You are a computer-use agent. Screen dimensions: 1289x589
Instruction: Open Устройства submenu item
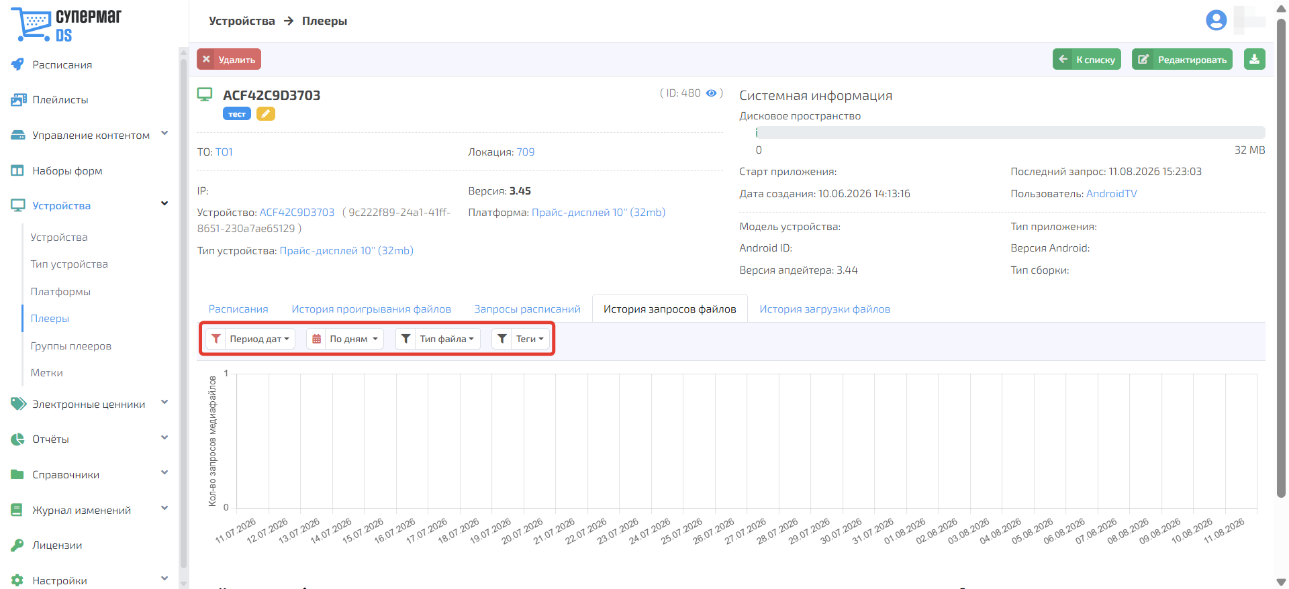click(x=59, y=237)
